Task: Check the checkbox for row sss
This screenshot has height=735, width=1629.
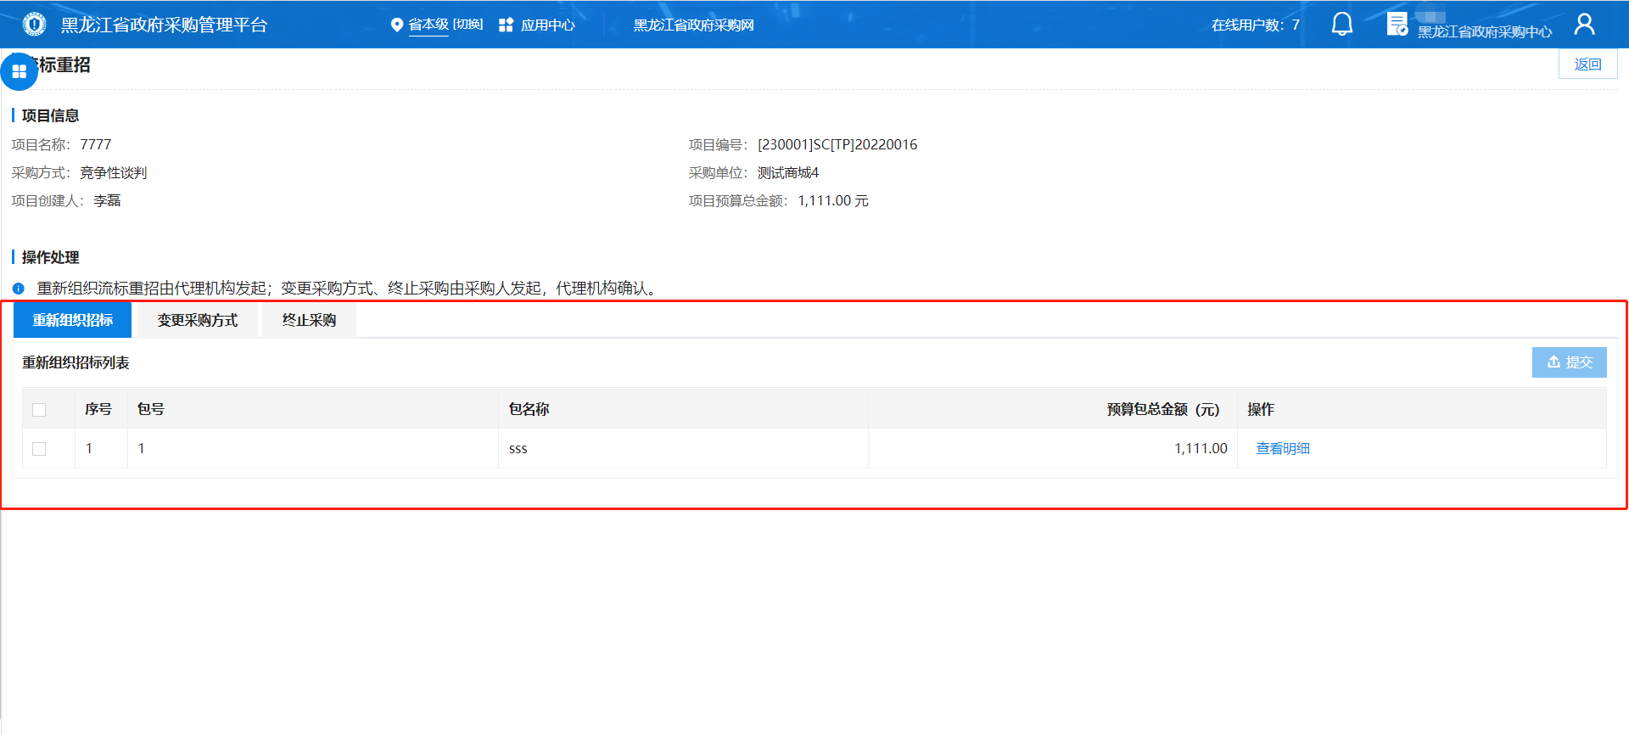Action: point(39,449)
